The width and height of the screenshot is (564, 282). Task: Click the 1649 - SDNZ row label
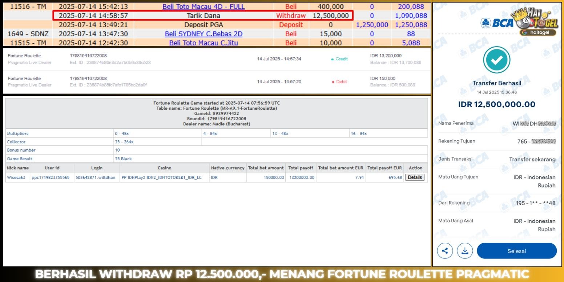28,34
